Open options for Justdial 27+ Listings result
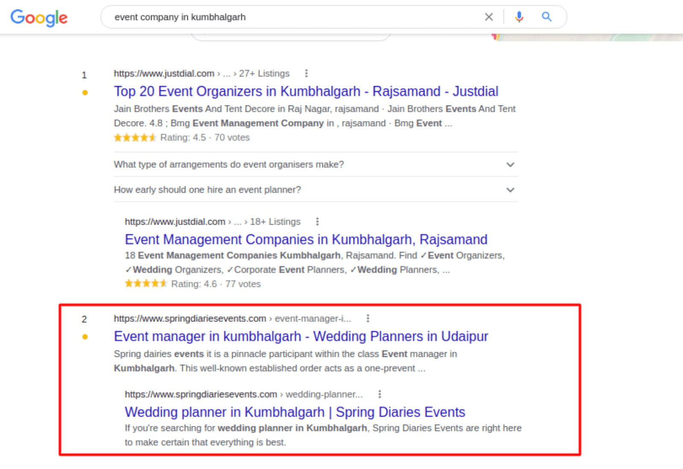This screenshot has height=469, width=683. coord(306,73)
